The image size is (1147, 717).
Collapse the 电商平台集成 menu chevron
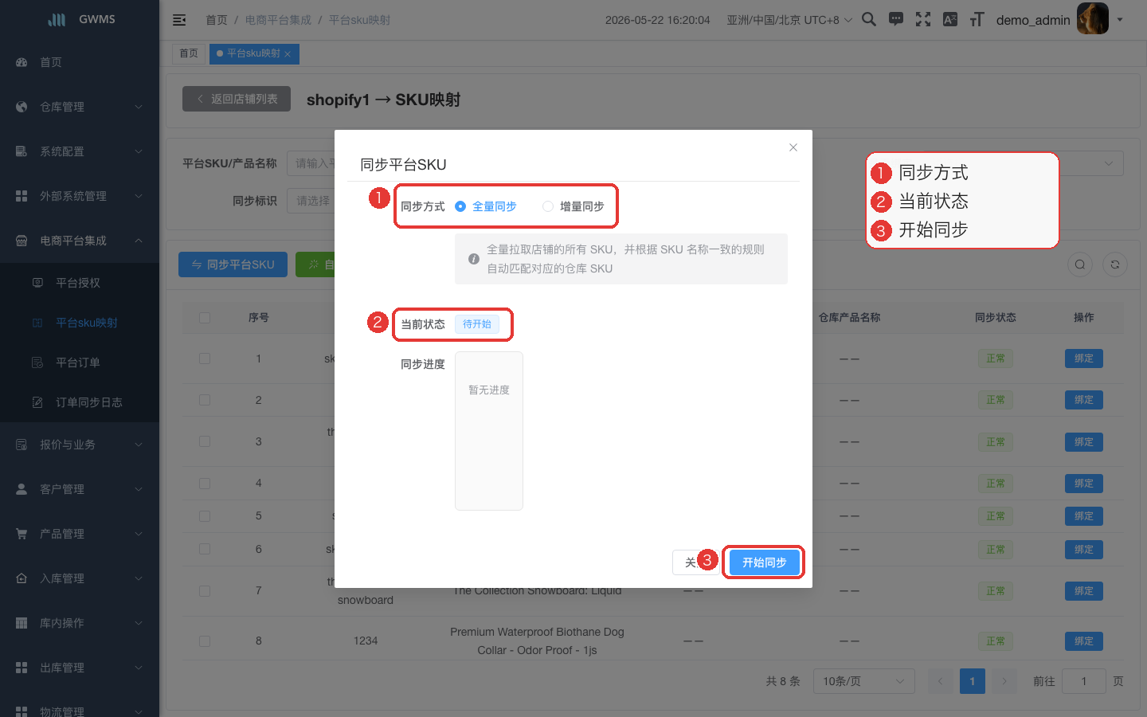(x=139, y=241)
